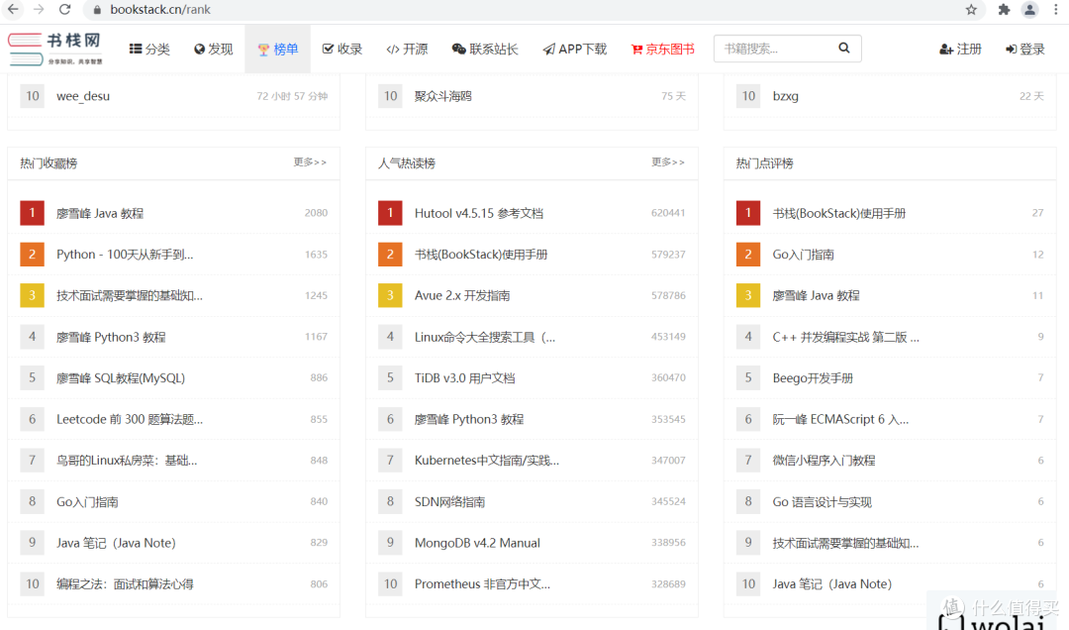This screenshot has width=1069, height=630.
Task: Open Prometheus 非官方中文...
Action: pyautogui.click(x=482, y=584)
